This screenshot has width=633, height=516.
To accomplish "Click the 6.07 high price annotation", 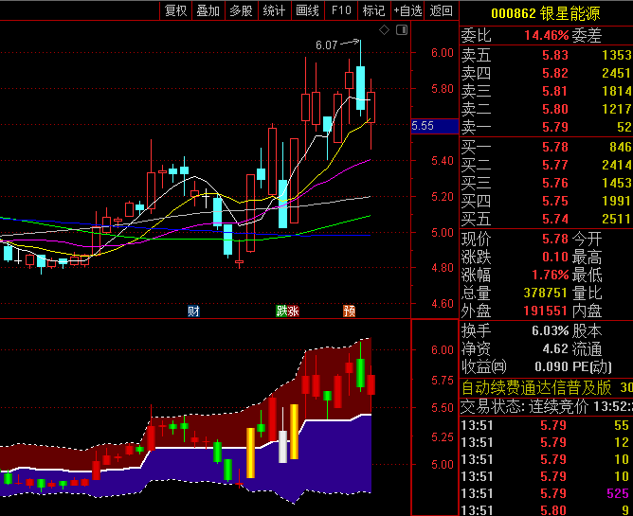I will pyautogui.click(x=326, y=45).
